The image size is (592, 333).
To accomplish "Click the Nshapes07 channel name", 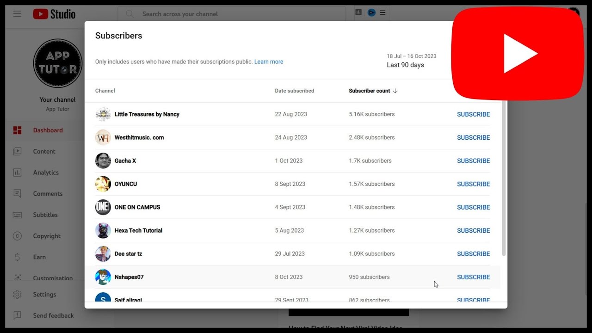I will click(x=129, y=277).
